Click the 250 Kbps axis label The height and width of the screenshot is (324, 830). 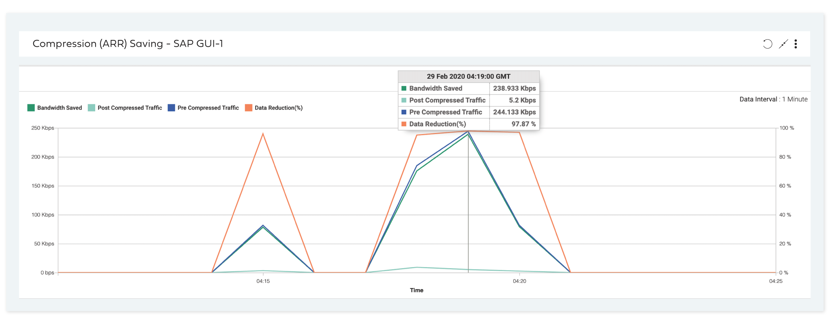pyautogui.click(x=43, y=128)
